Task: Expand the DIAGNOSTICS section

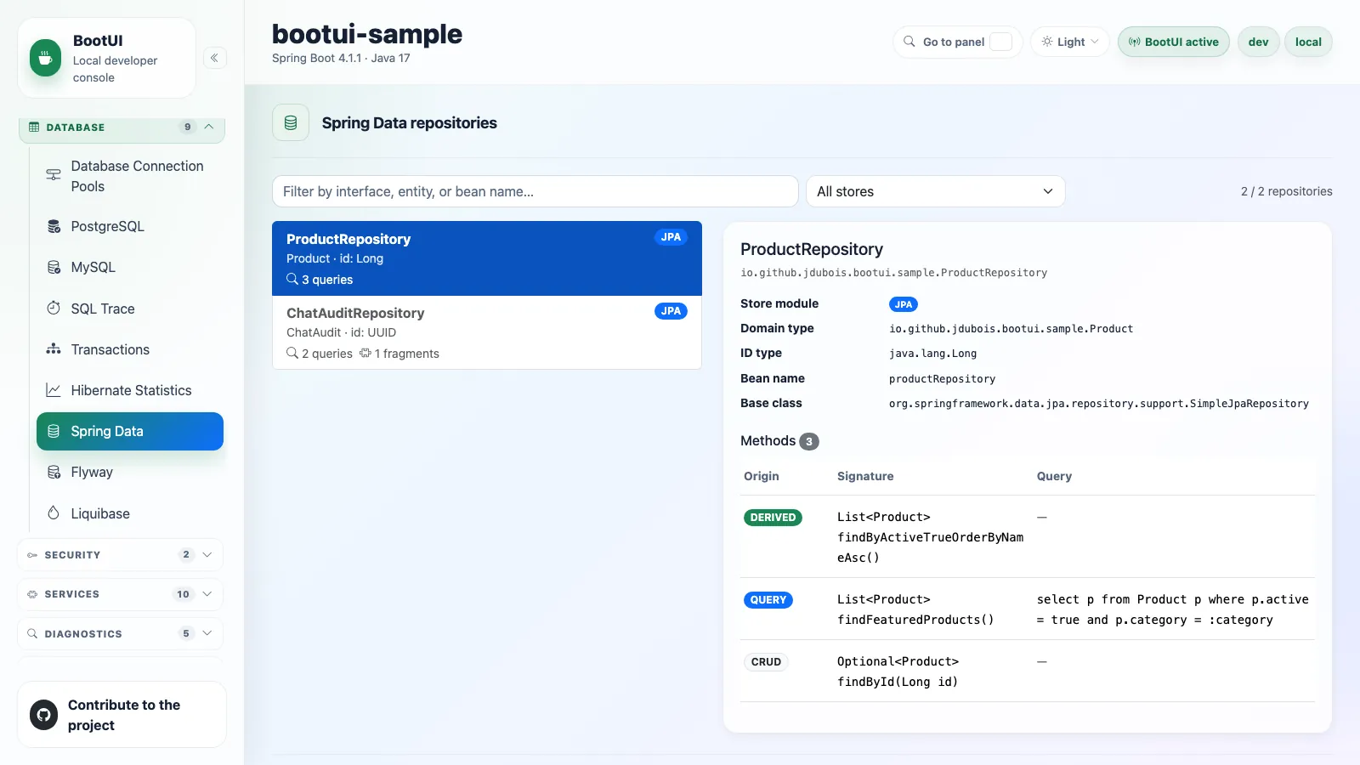Action: point(120,633)
